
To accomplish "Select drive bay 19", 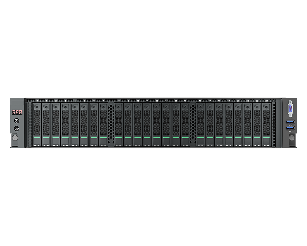I will point(229,125).
